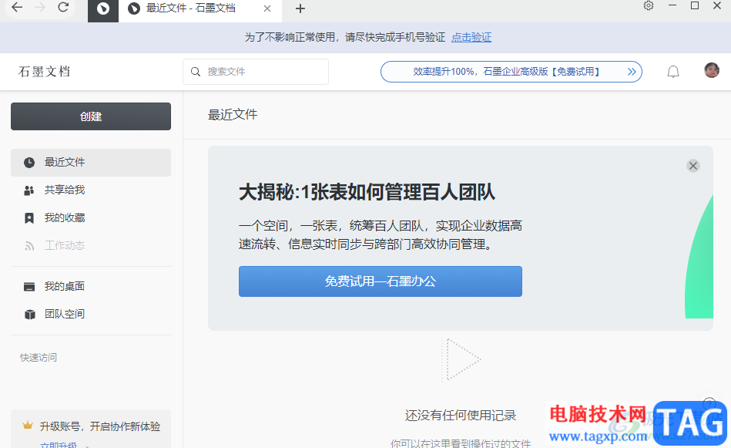Screen dimensions: 731x448
Task: Open the notifications bell
Action: tap(673, 72)
